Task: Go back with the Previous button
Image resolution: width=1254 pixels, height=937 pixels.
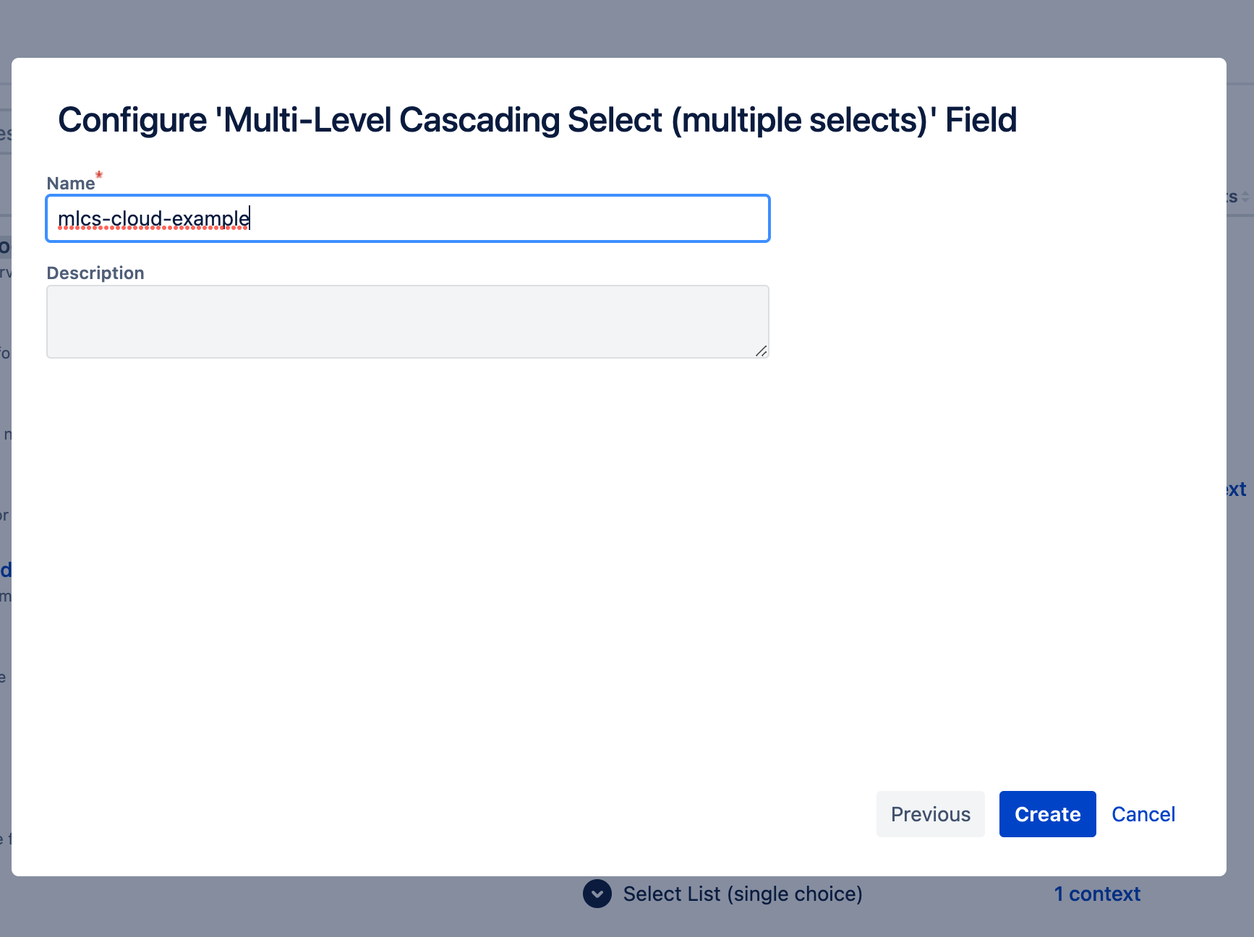Action: coord(931,814)
